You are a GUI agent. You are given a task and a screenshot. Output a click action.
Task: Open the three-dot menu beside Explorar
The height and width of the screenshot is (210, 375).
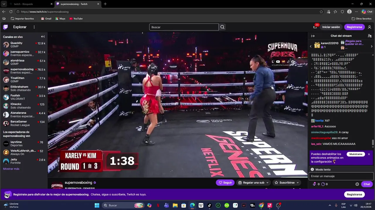pyautogui.click(x=34, y=27)
